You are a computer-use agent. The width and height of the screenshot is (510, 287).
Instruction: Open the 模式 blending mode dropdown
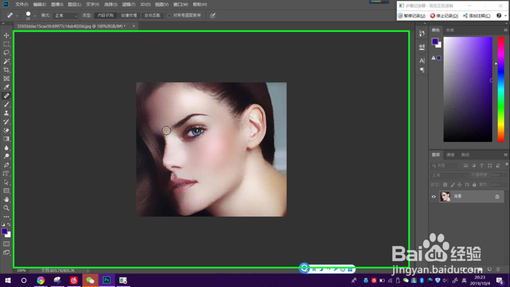(66, 15)
